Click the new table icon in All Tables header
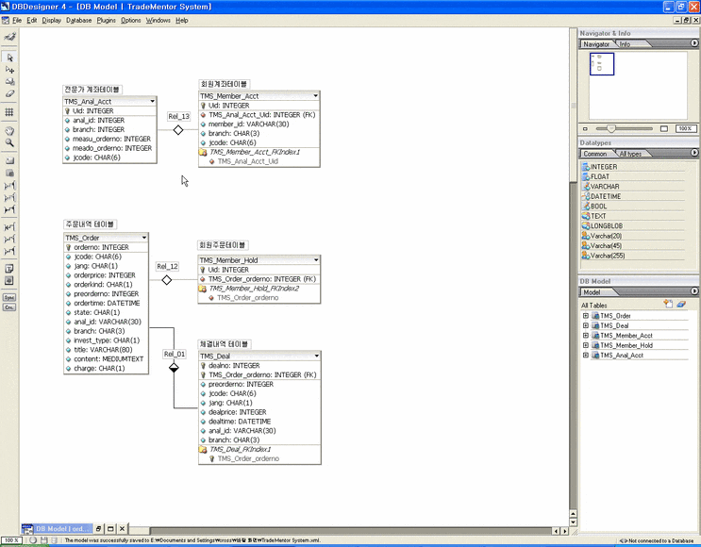Viewport: 701px width, 547px height. 668,305
